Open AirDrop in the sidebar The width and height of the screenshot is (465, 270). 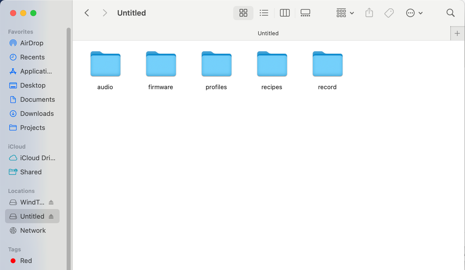32,43
